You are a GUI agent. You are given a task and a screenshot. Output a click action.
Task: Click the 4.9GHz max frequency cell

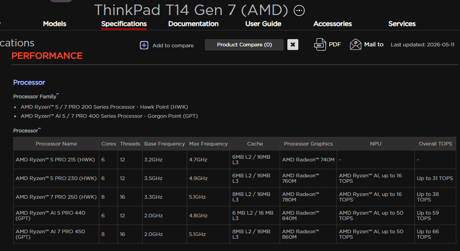click(x=208, y=178)
